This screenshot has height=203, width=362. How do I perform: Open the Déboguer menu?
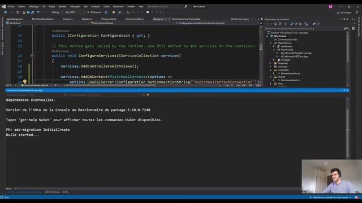(75, 7)
